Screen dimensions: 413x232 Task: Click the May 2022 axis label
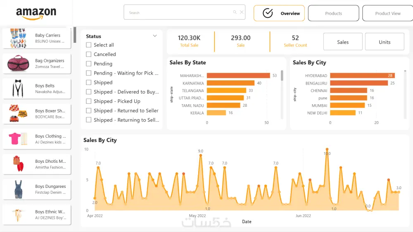pos(197,216)
